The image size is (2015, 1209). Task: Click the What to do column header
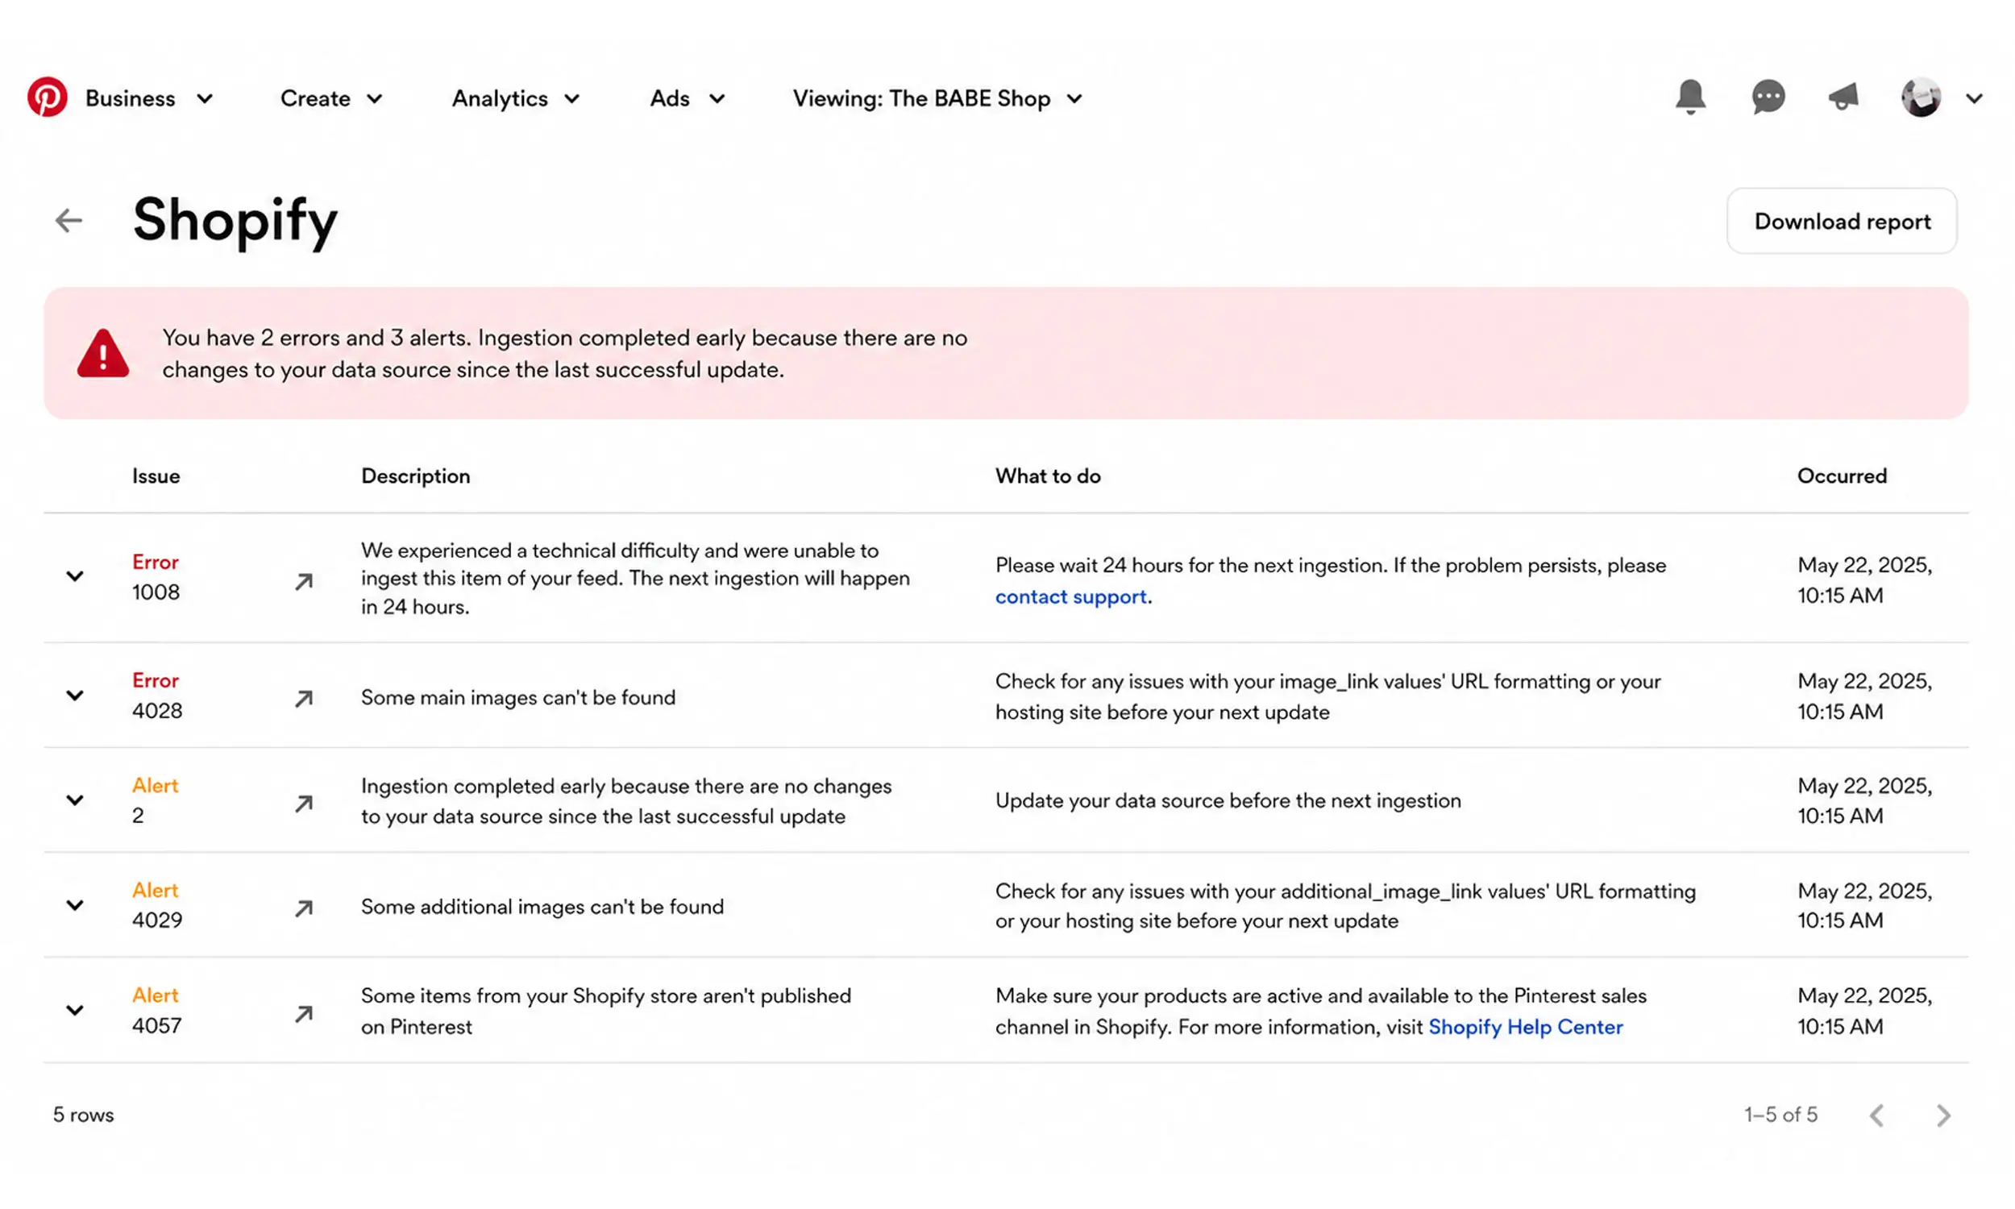tap(1048, 476)
